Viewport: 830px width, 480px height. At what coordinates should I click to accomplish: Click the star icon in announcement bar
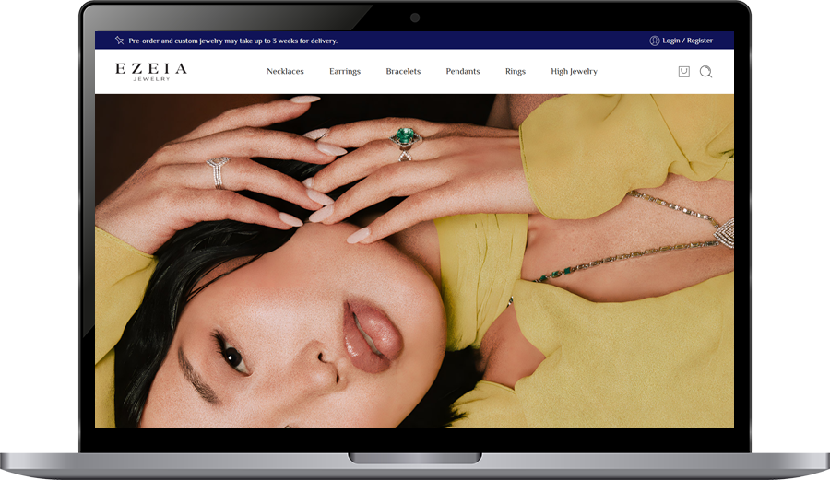(x=119, y=41)
